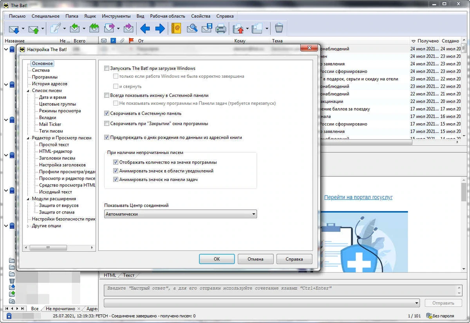Image resolution: width=470 pixels, height=323 pixels.
Task: Expand 'Другие опции' tree node
Action: [28, 226]
